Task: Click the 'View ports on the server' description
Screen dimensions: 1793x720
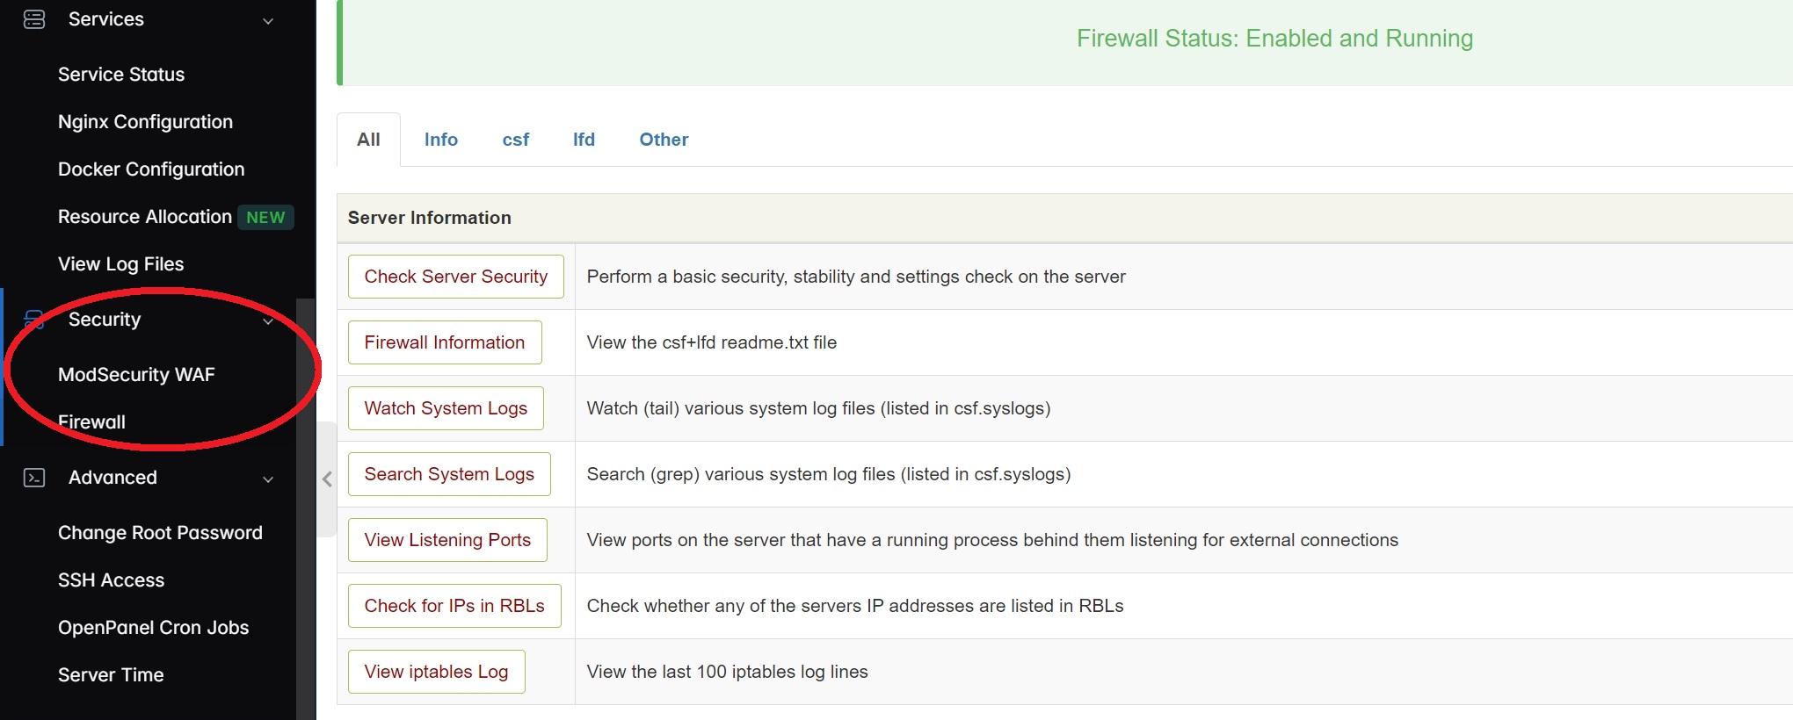Action: point(992,540)
